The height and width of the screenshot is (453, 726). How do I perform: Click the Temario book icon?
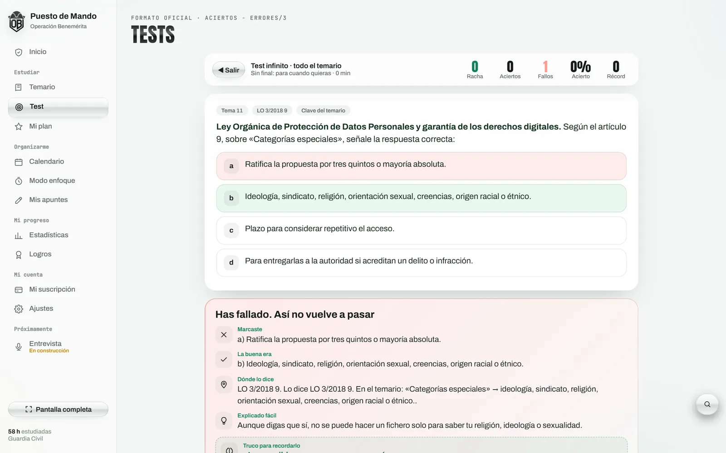[x=19, y=87]
